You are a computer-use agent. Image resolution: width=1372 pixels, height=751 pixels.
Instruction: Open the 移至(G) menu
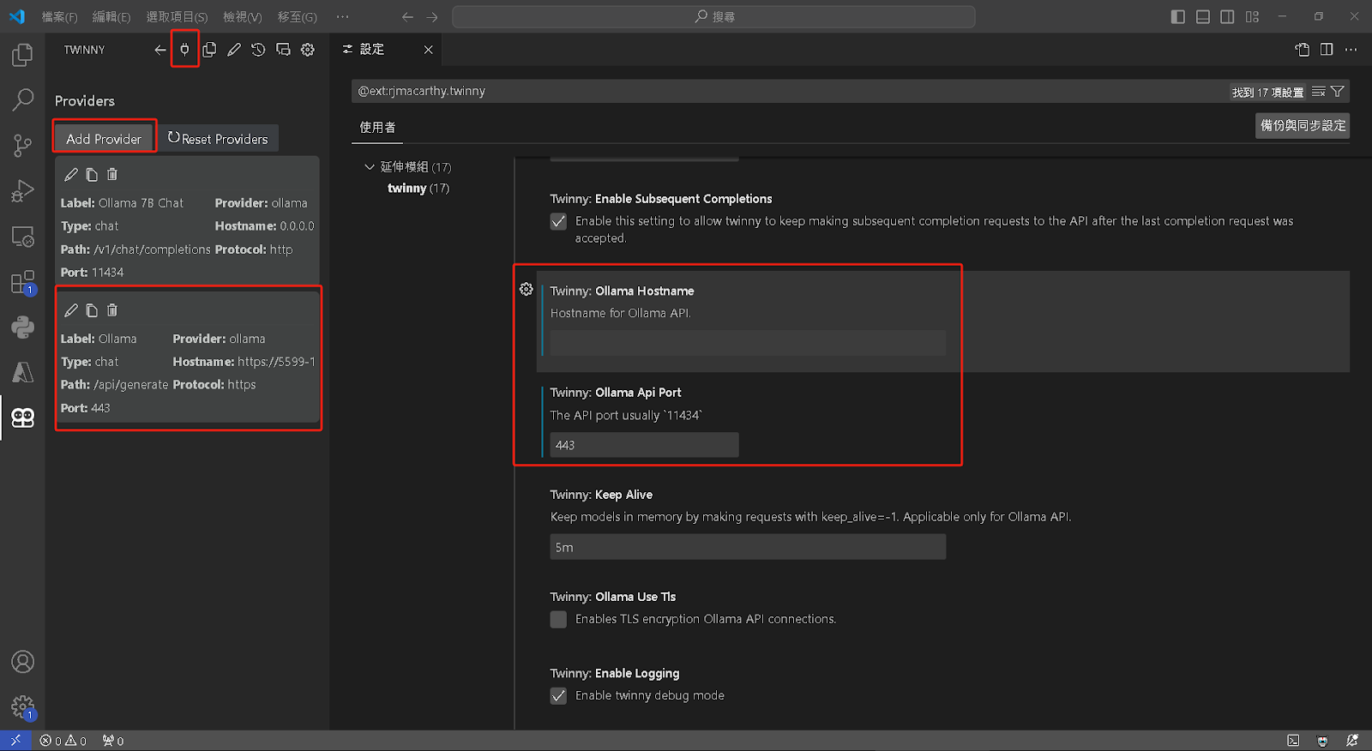297,16
